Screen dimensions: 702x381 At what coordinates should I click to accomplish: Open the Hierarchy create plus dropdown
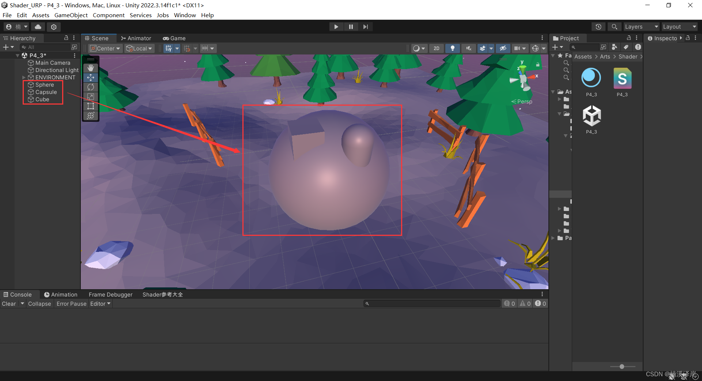pos(8,47)
